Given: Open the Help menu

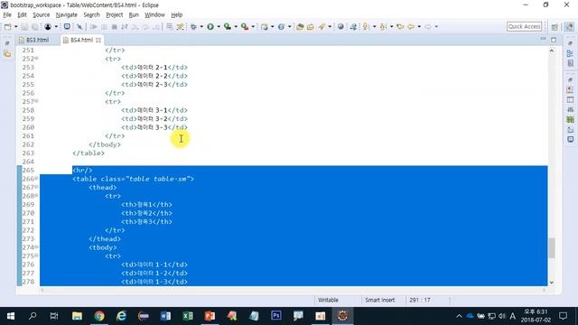Looking at the screenshot, I should 177,14.
